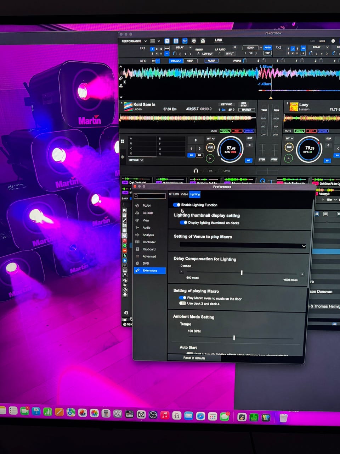Toggle Display lighting thumbnail on decks

click(x=183, y=223)
